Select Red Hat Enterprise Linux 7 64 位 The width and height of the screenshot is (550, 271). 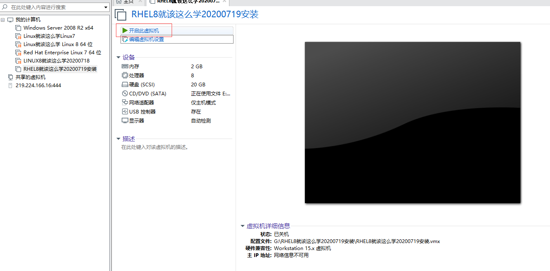62,53
